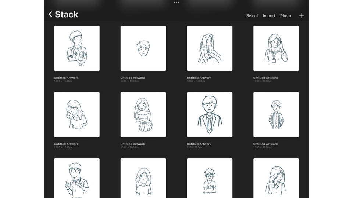Open the boy pointing finger with bow tie

[x=77, y=178]
